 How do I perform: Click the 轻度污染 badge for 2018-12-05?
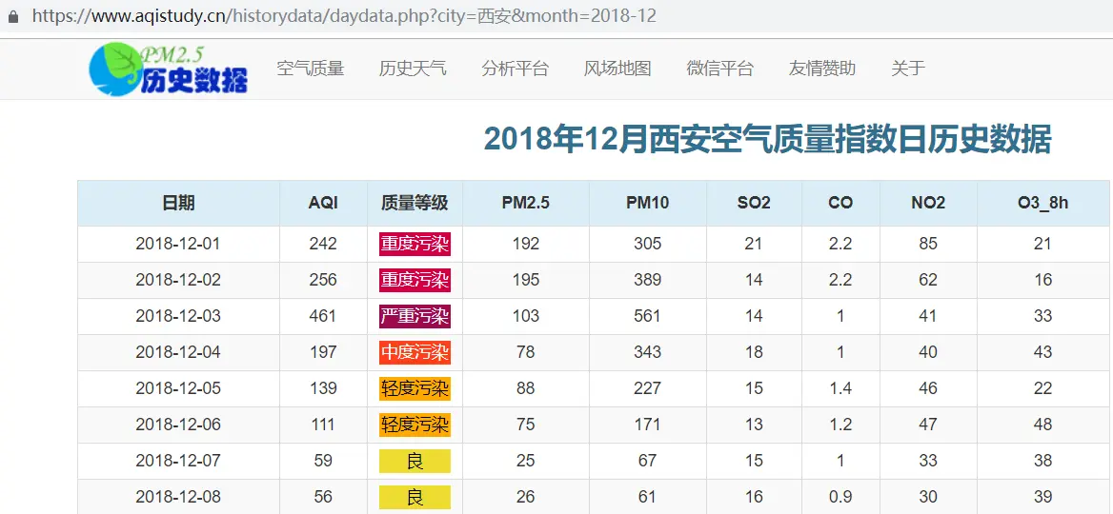[415, 388]
